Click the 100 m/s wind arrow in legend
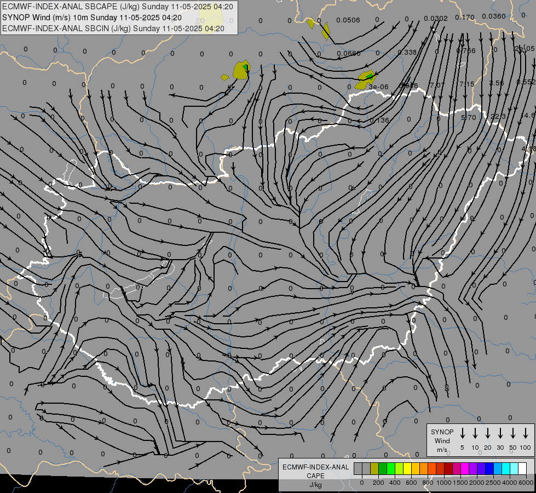Viewport: 536px width, 493px height. [526, 433]
